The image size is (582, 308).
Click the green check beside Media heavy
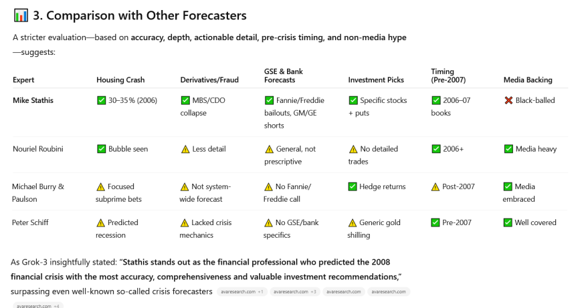[508, 149]
